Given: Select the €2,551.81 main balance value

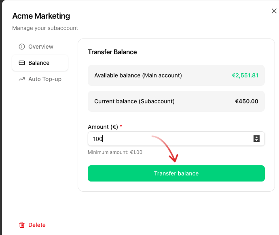Looking at the screenshot, I should (x=245, y=75).
